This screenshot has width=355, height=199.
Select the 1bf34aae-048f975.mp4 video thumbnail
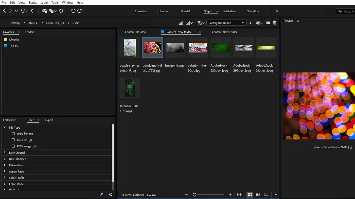[x=130, y=88]
